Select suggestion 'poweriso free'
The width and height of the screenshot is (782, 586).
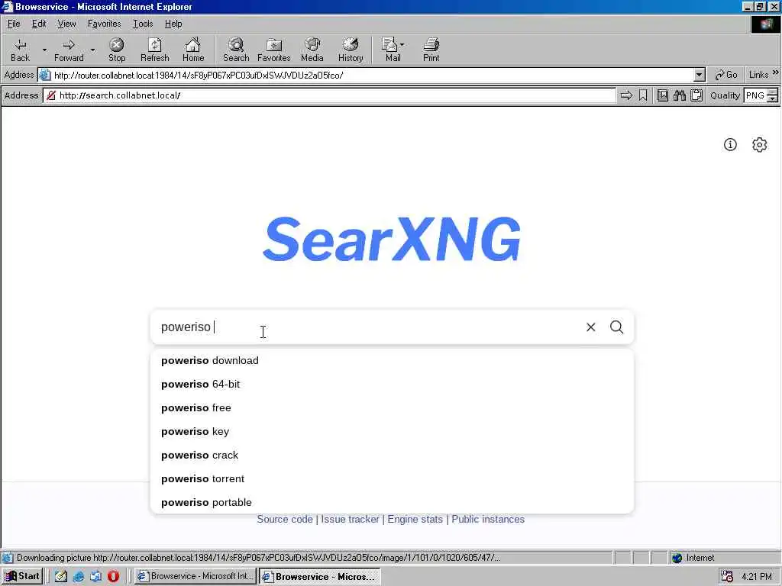pos(392,407)
